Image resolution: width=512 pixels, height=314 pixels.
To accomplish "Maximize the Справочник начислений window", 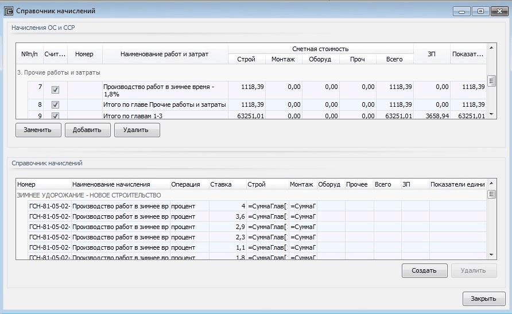I will (x=480, y=11).
